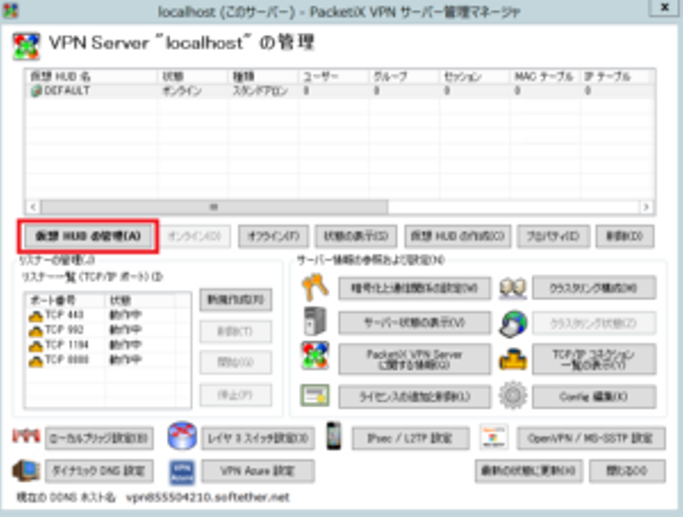Open the IPsec / L2TP 設定 button
The width and height of the screenshot is (683, 517).
click(410, 438)
